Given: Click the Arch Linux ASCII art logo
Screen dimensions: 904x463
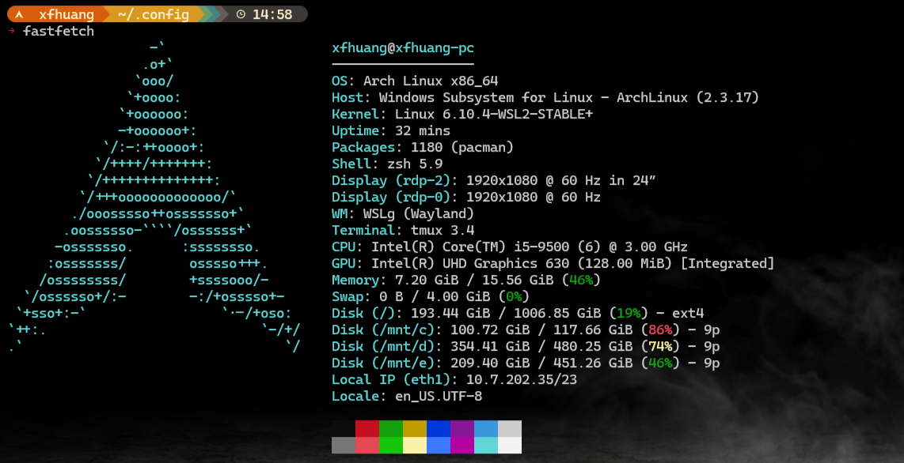Looking at the screenshot, I should 154,197.
